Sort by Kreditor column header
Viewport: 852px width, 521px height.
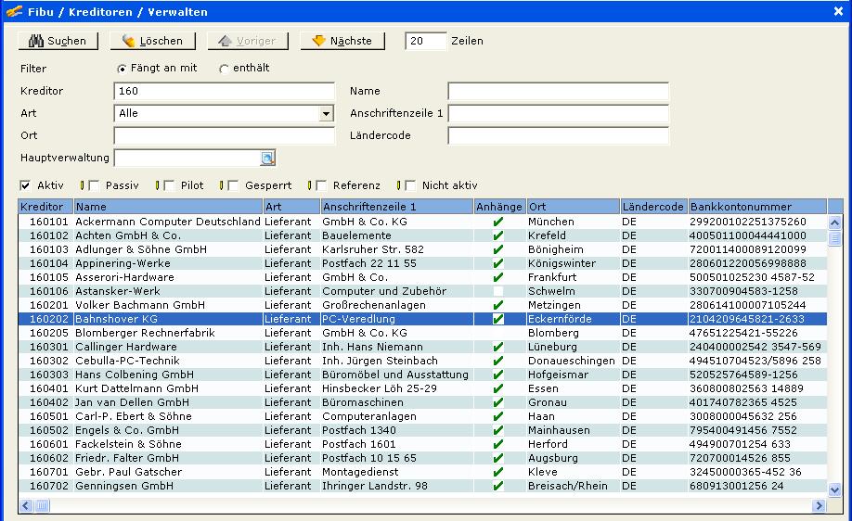[45, 207]
